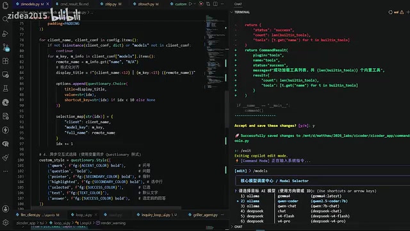Open more actions ellipsis in the lower editor group
This screenshot has height=231, width=410.
coord(222,215)
